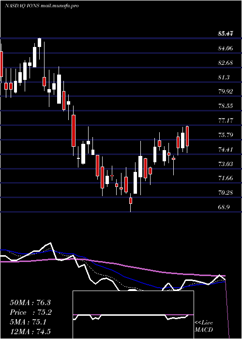Select the 78.55 price axis label
Image resolution: width=242 pixels, height=339 pixels.
226,106
